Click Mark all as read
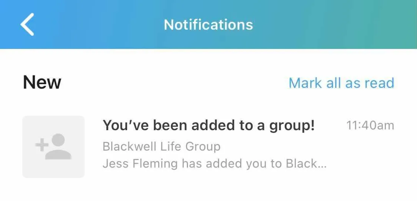The height and width of the screenshot is (201, 417). tap(341, 83)
